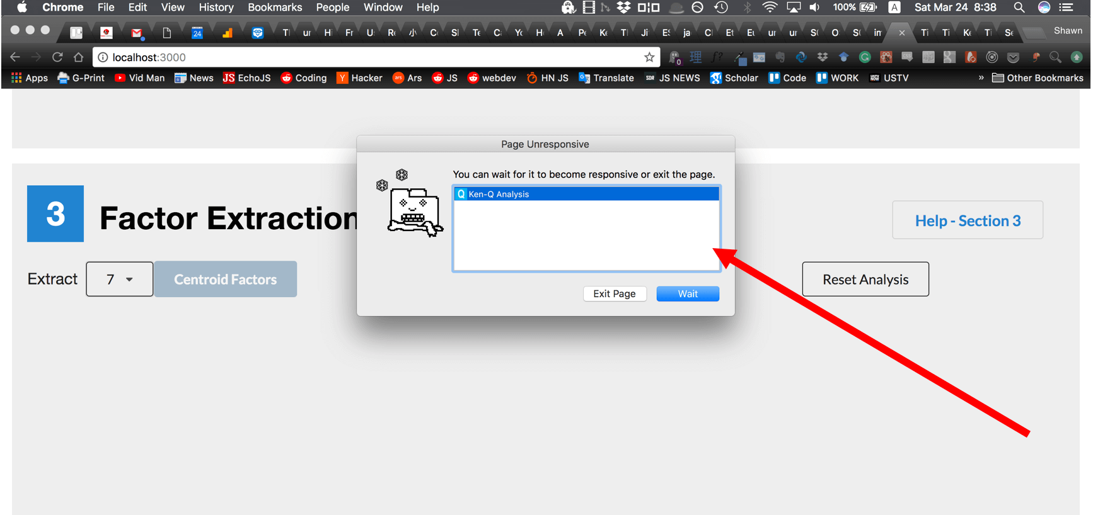Viewport: 1093px width, 515px height.
Task: Open the Translate bookmark
Action: coord(606,78)
